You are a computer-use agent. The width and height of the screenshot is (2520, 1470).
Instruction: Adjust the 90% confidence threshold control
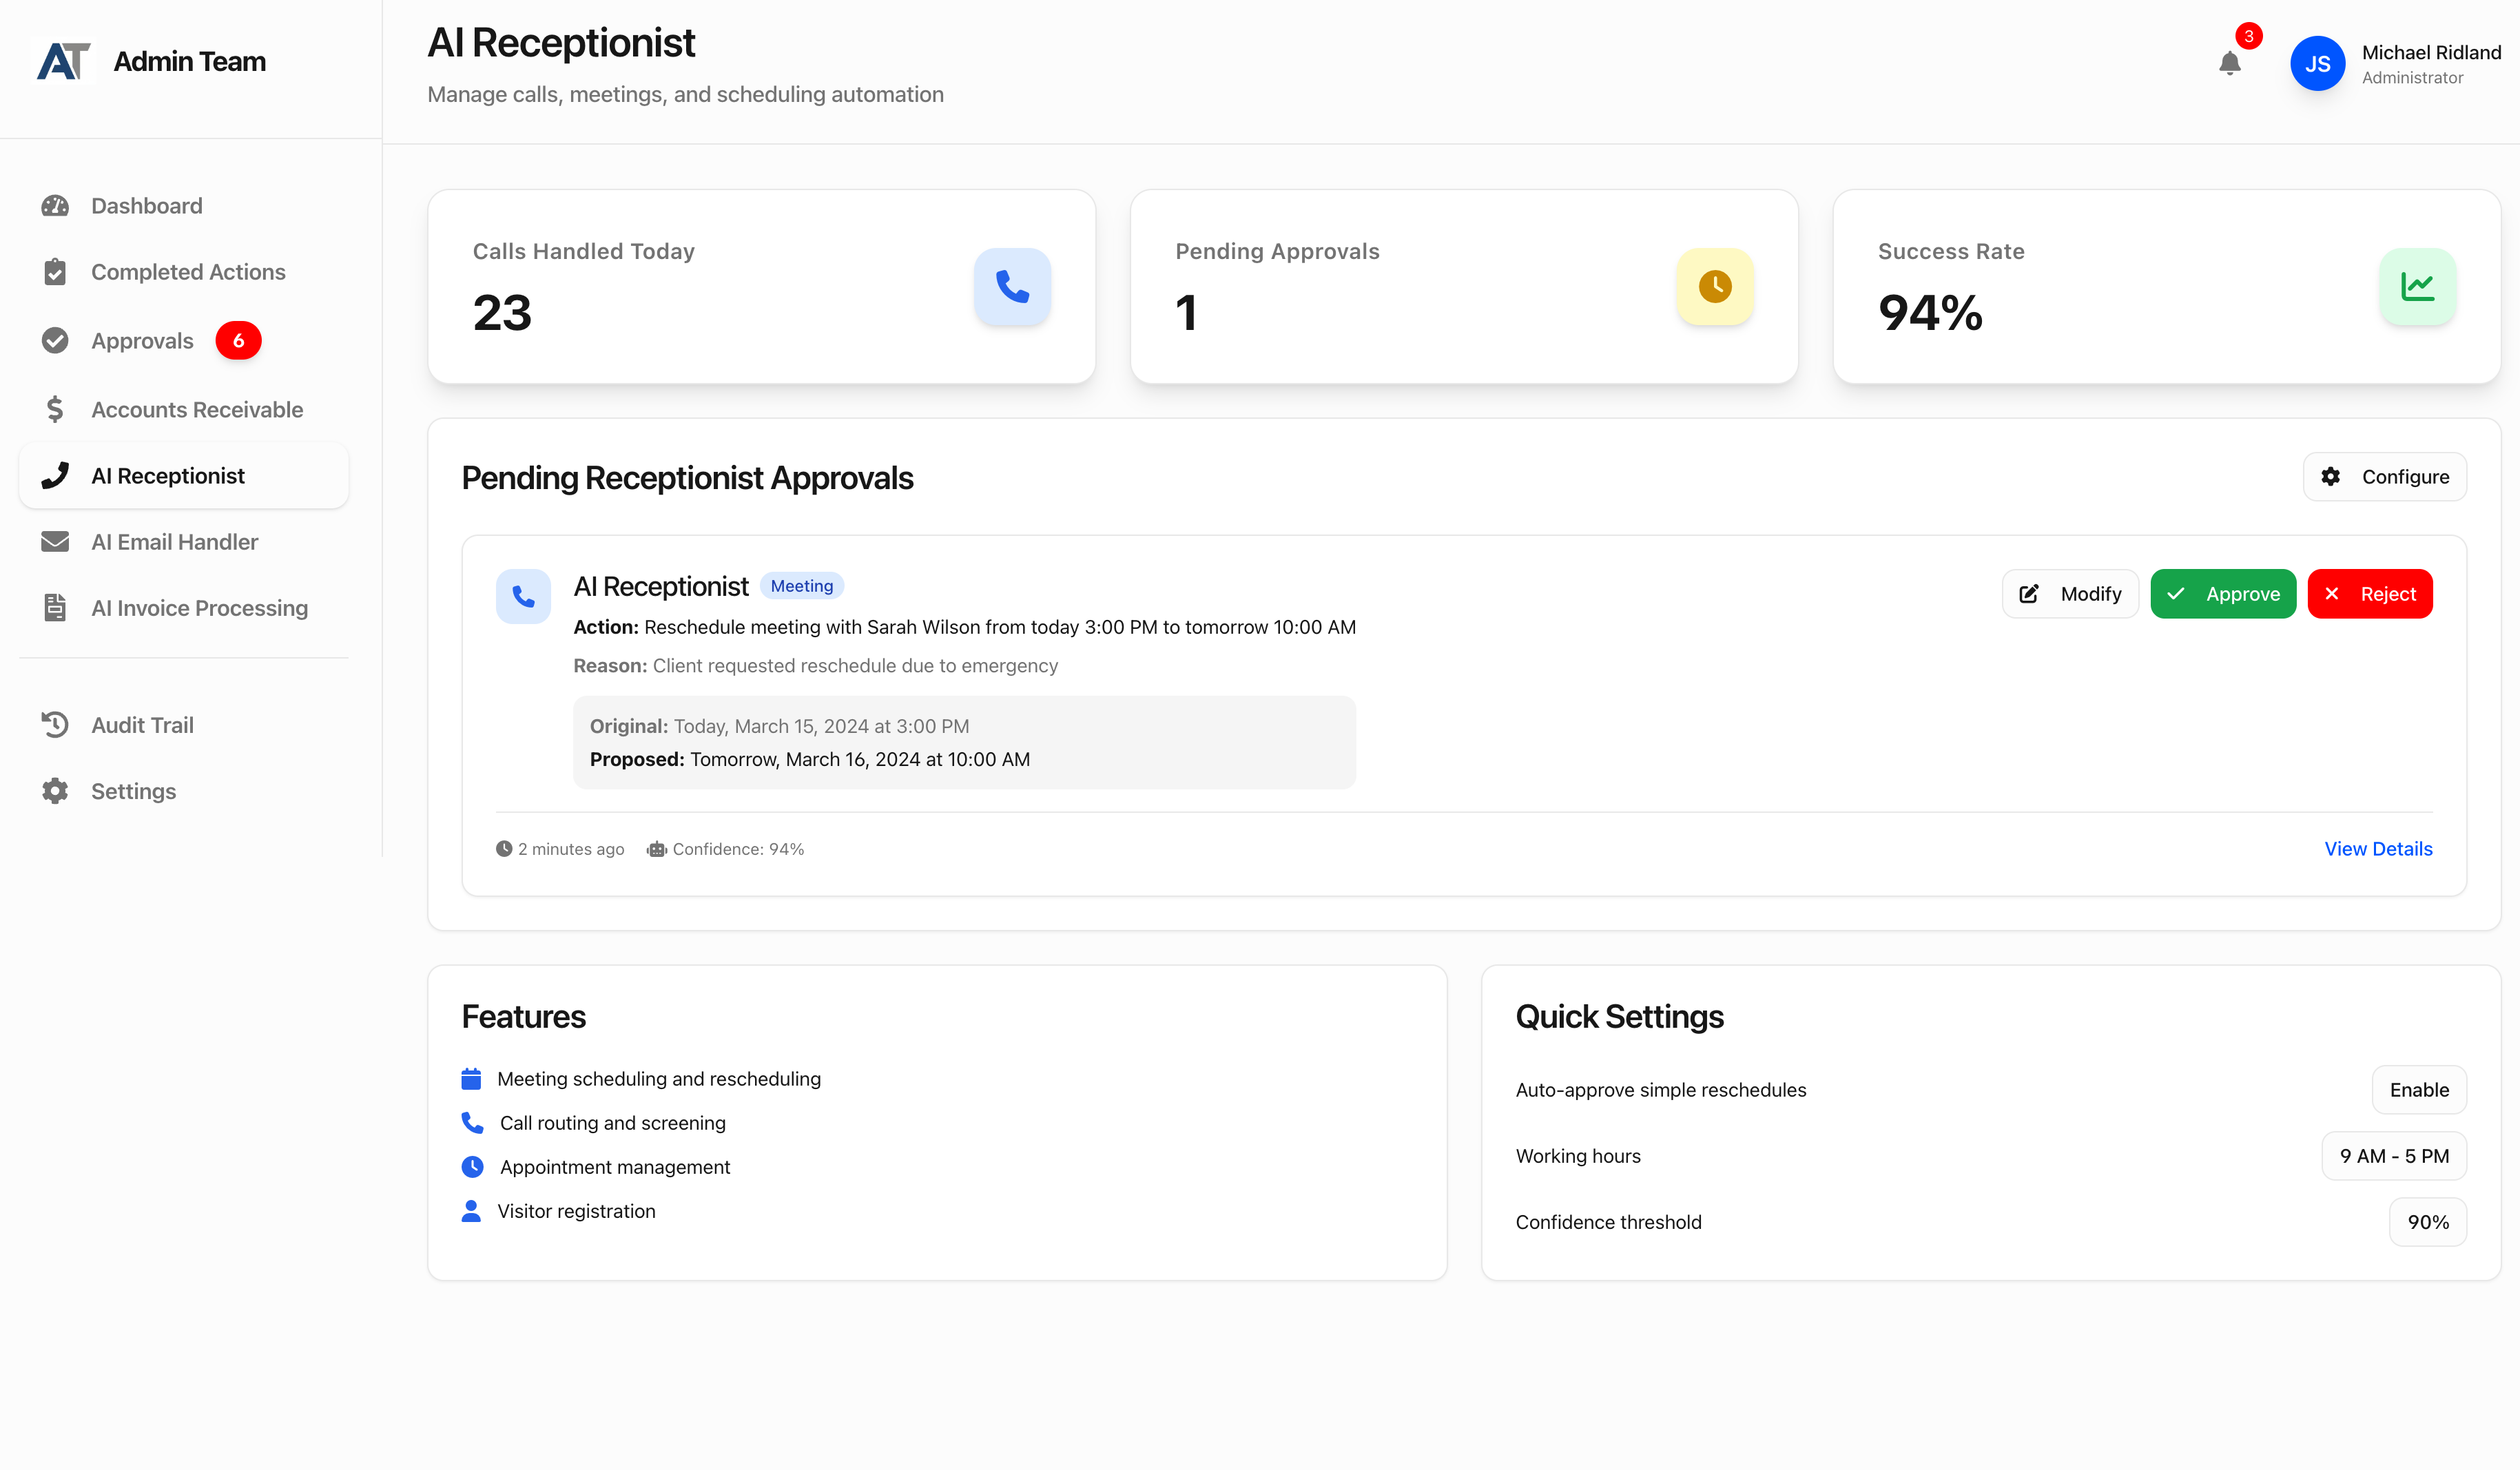point(2428,1221)
